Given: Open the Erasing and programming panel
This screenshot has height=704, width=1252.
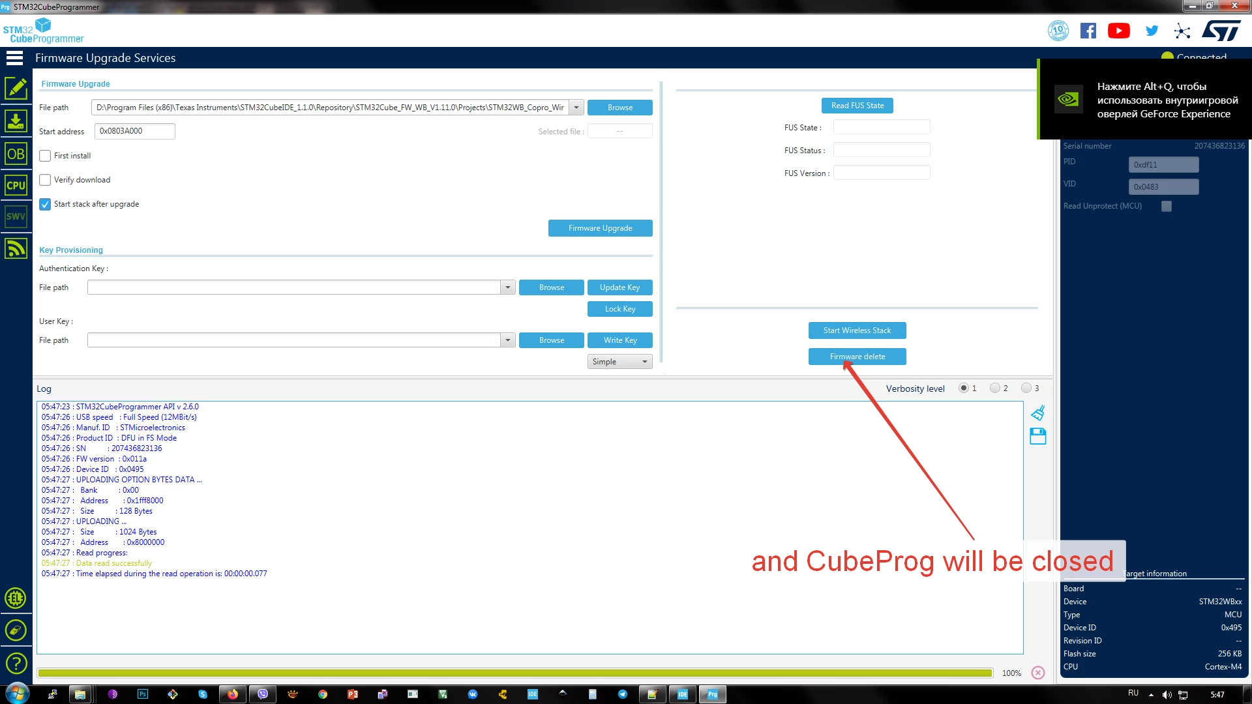Looking at the screenshot, I should click(16, 121).
